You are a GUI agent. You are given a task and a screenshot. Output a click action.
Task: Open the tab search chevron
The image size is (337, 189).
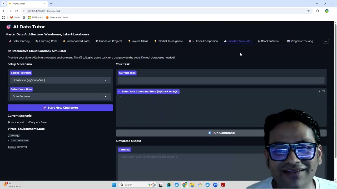coord(3,3)
